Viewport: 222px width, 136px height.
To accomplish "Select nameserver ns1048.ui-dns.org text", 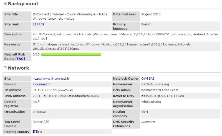I will pos(155,84).
